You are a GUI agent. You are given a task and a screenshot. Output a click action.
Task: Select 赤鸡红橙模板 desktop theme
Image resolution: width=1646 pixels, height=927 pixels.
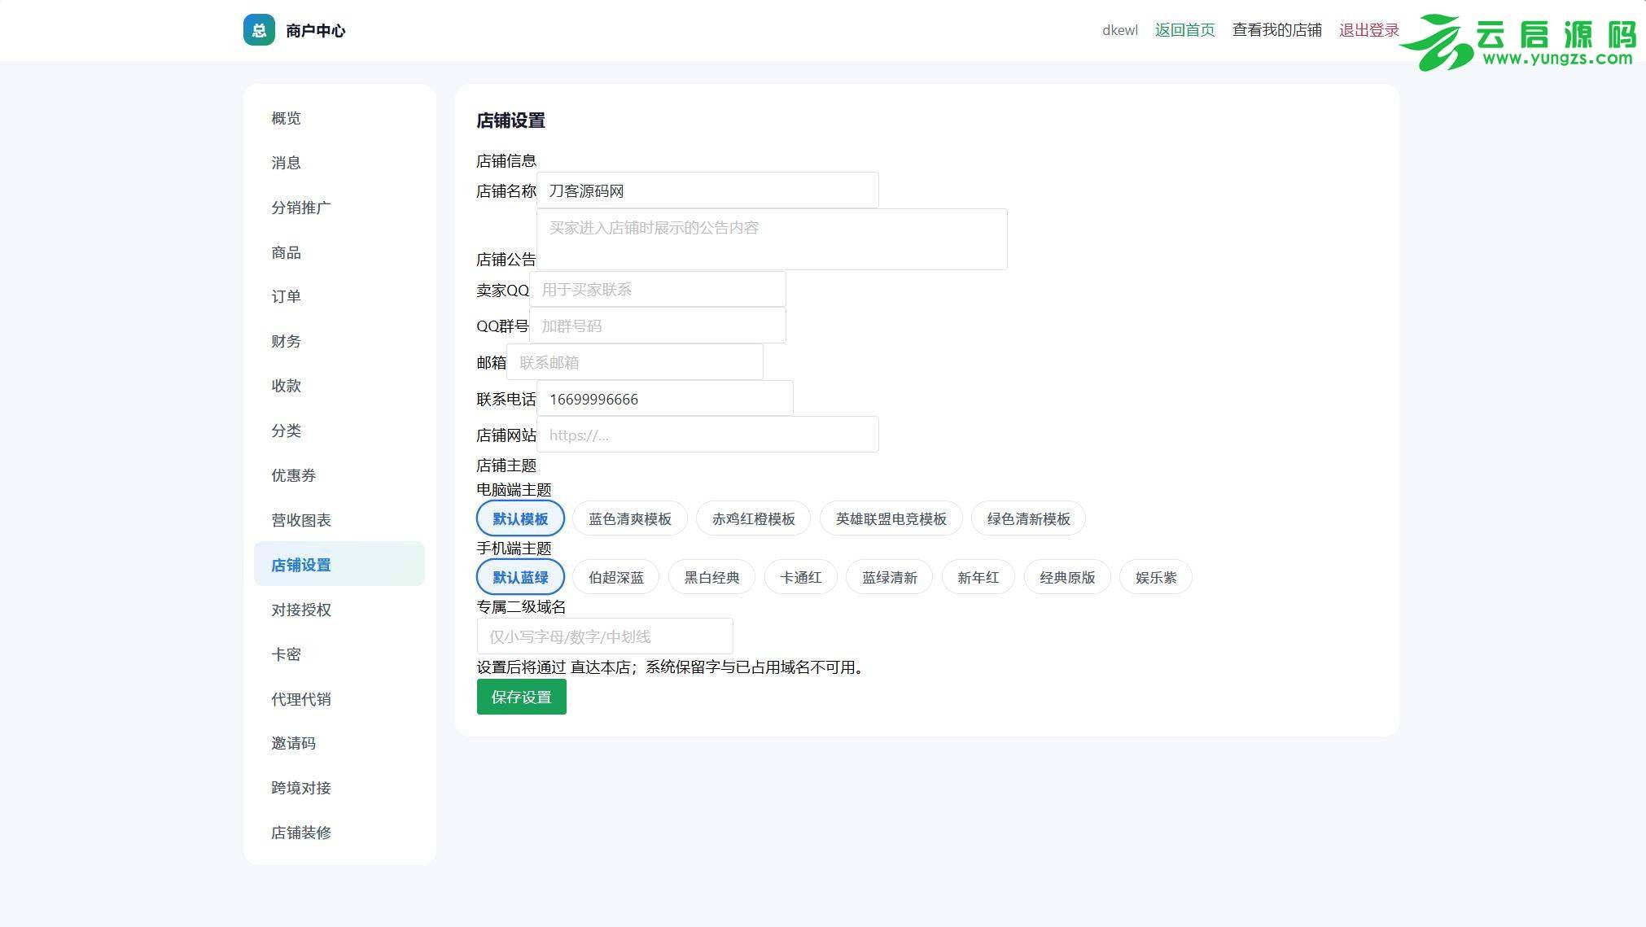click(x=754, y=519)
